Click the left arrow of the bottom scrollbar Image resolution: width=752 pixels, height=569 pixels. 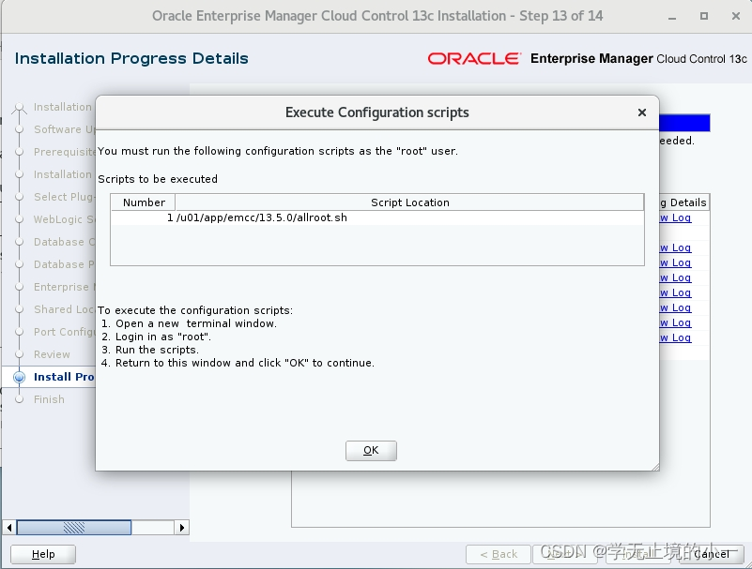[x=9, y=528]
